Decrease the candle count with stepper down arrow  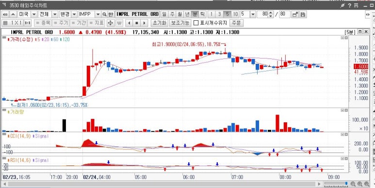point(271,16)
